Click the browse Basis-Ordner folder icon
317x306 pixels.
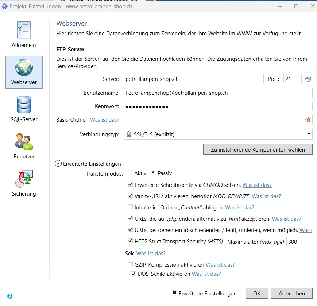[308, 119]
